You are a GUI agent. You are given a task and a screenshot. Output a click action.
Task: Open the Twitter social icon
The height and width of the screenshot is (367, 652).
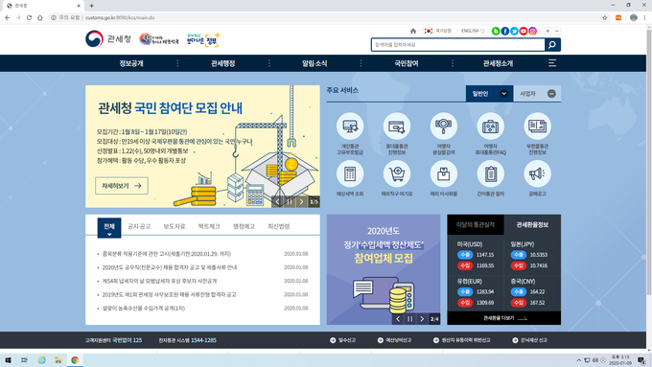point(514,31)
